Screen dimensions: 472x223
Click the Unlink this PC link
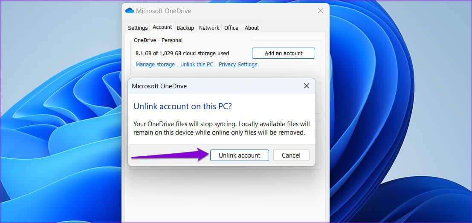coord(197,65)
